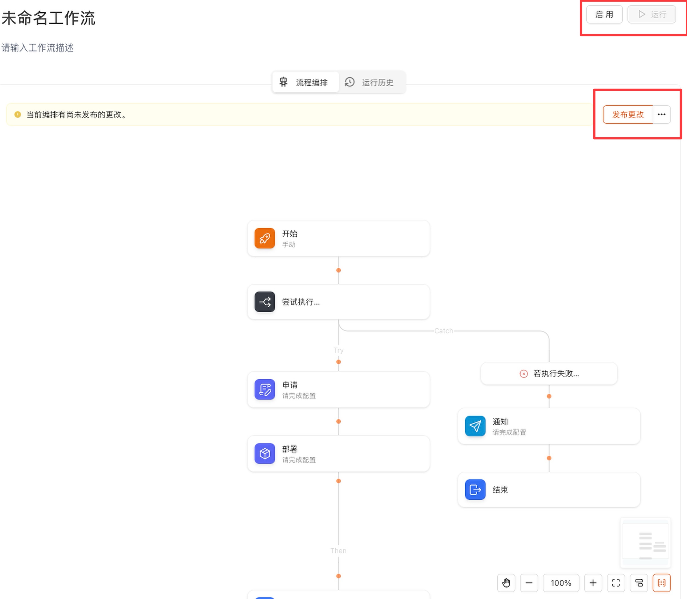Click the yellow warning icon in banner
This screenshot has width=687, height=599.
pos(18,115)
